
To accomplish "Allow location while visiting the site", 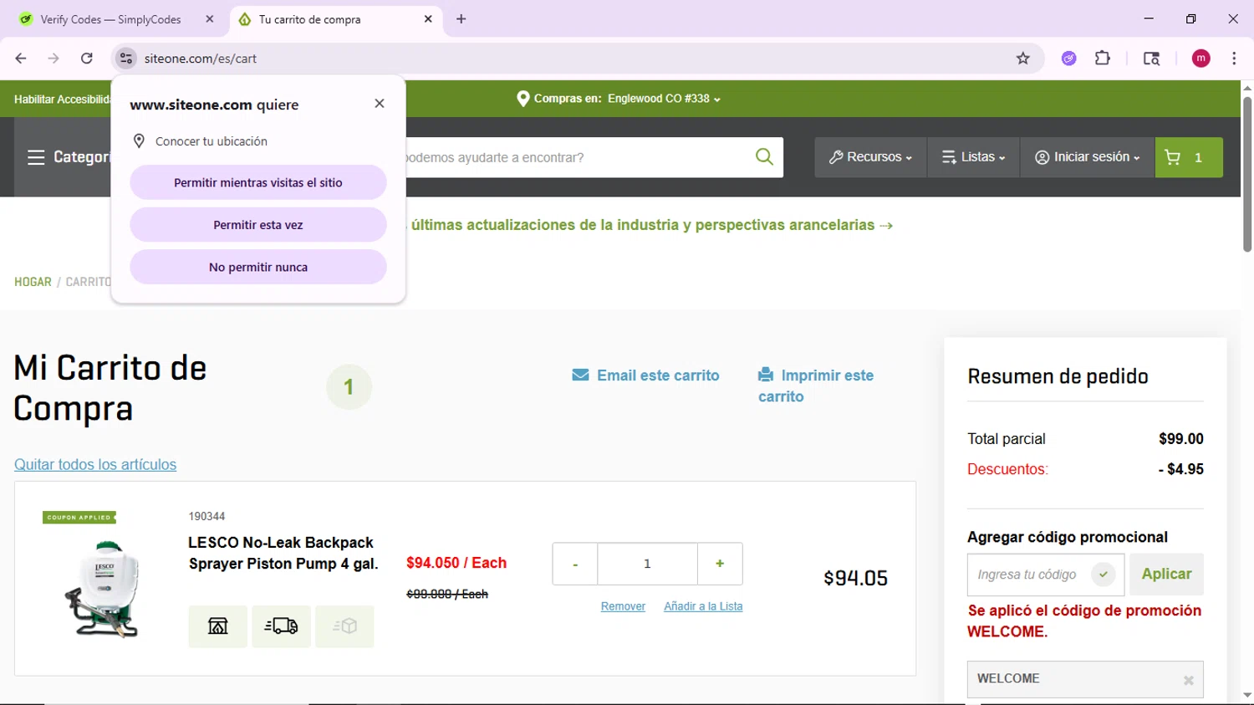I will [258, 182].
